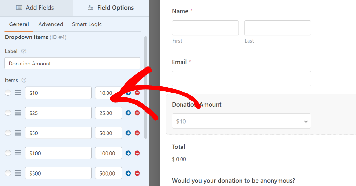Click the Label input with Donation Amount
Viewport: 356px width, 186px height.
tap(72, 63)
